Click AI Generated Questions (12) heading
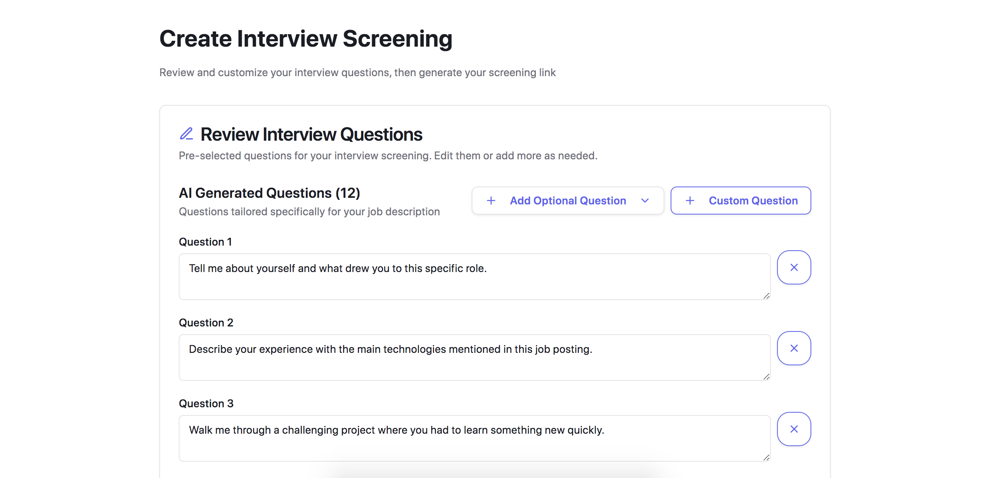 pos(269,193)
